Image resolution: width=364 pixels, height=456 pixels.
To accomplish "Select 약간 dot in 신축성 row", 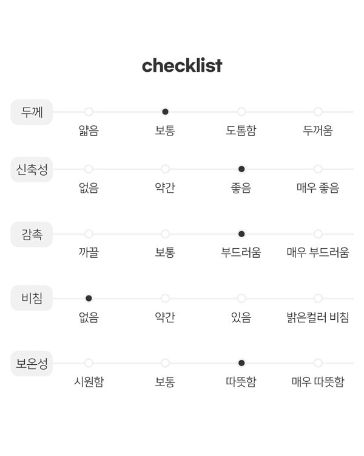I will pos(165,169).
